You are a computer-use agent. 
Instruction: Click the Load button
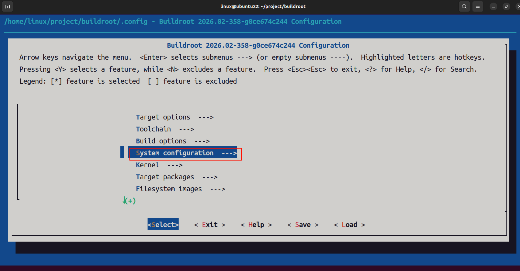pos(349,225)
